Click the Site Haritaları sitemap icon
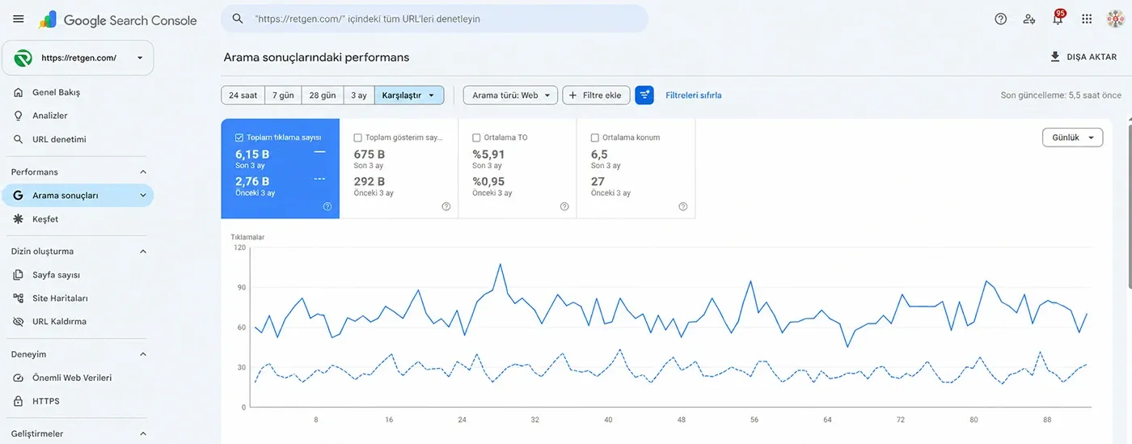This screenshot has width=1132, height=444. pyautogui.click(x=19, y=298)
